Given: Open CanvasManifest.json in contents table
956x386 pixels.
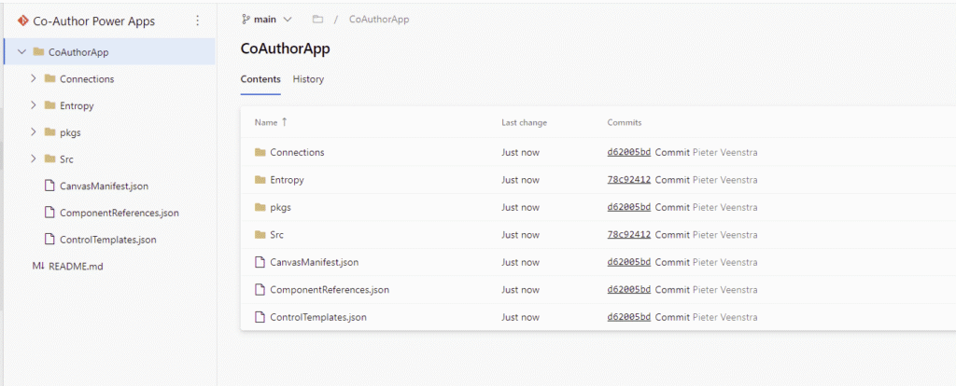Looking at the screenshot, I should pyautogui.click(x=314, y=262).
